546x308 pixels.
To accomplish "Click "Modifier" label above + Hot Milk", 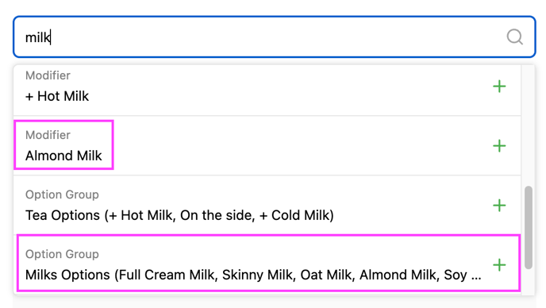I will pos(48,75).
